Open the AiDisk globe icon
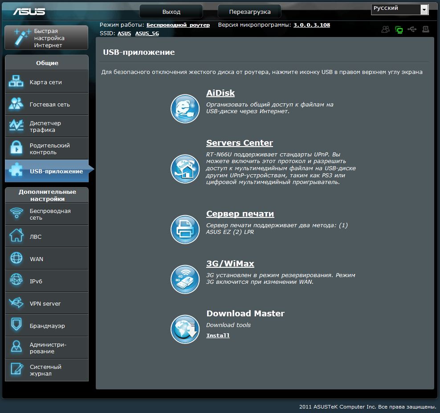Image resolution: width=440 pixels, height=413 pixels. click(185, 109)
